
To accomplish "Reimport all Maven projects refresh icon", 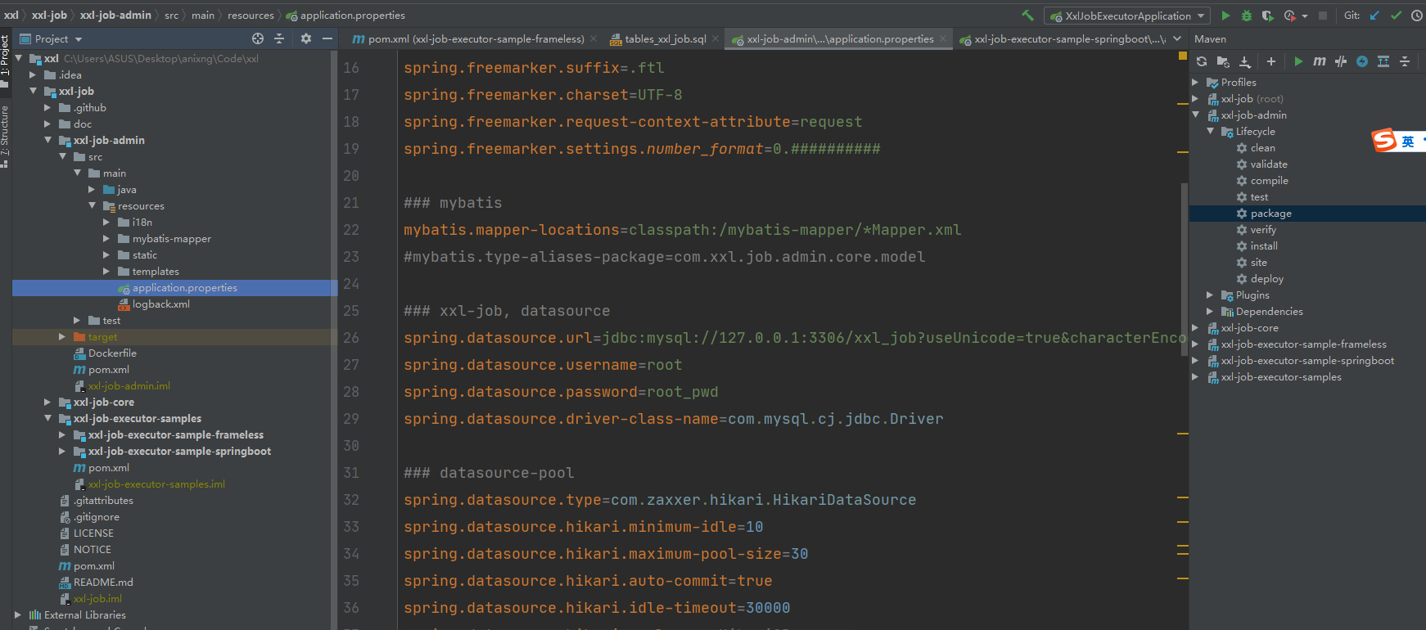I will coord(1202,61).
